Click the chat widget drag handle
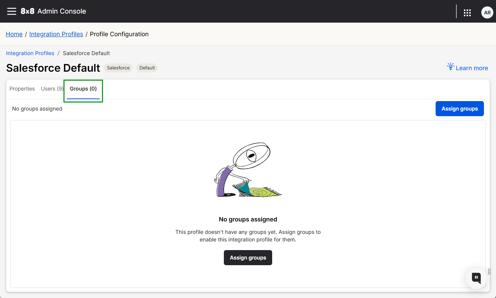Viewport: 496px width, 298px height. click(x=489, y=272)
